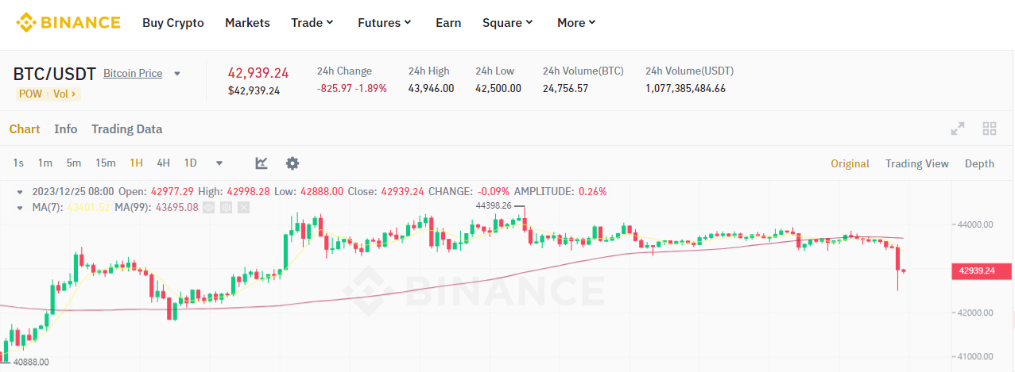This screenshot has height=372, width=1015.
Task: Toggle MA indicator visibility eye
Action: point(209,207)
